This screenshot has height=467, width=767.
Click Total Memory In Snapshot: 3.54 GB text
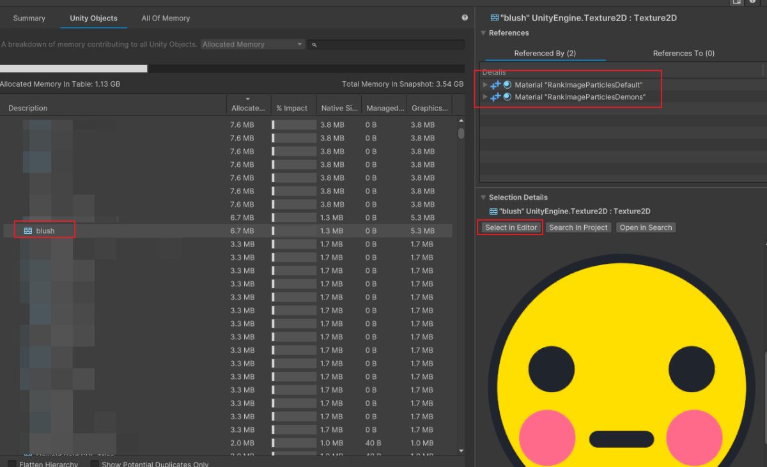403,84
